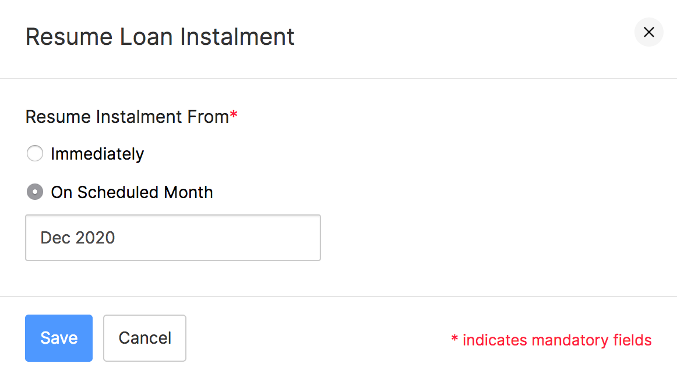Cancel resuming the loan instalment
Viewport: 677px width, 374px height.
tap(144, 338)
